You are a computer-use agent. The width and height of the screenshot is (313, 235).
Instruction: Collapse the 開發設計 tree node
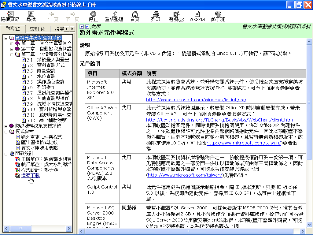(6, 154)
